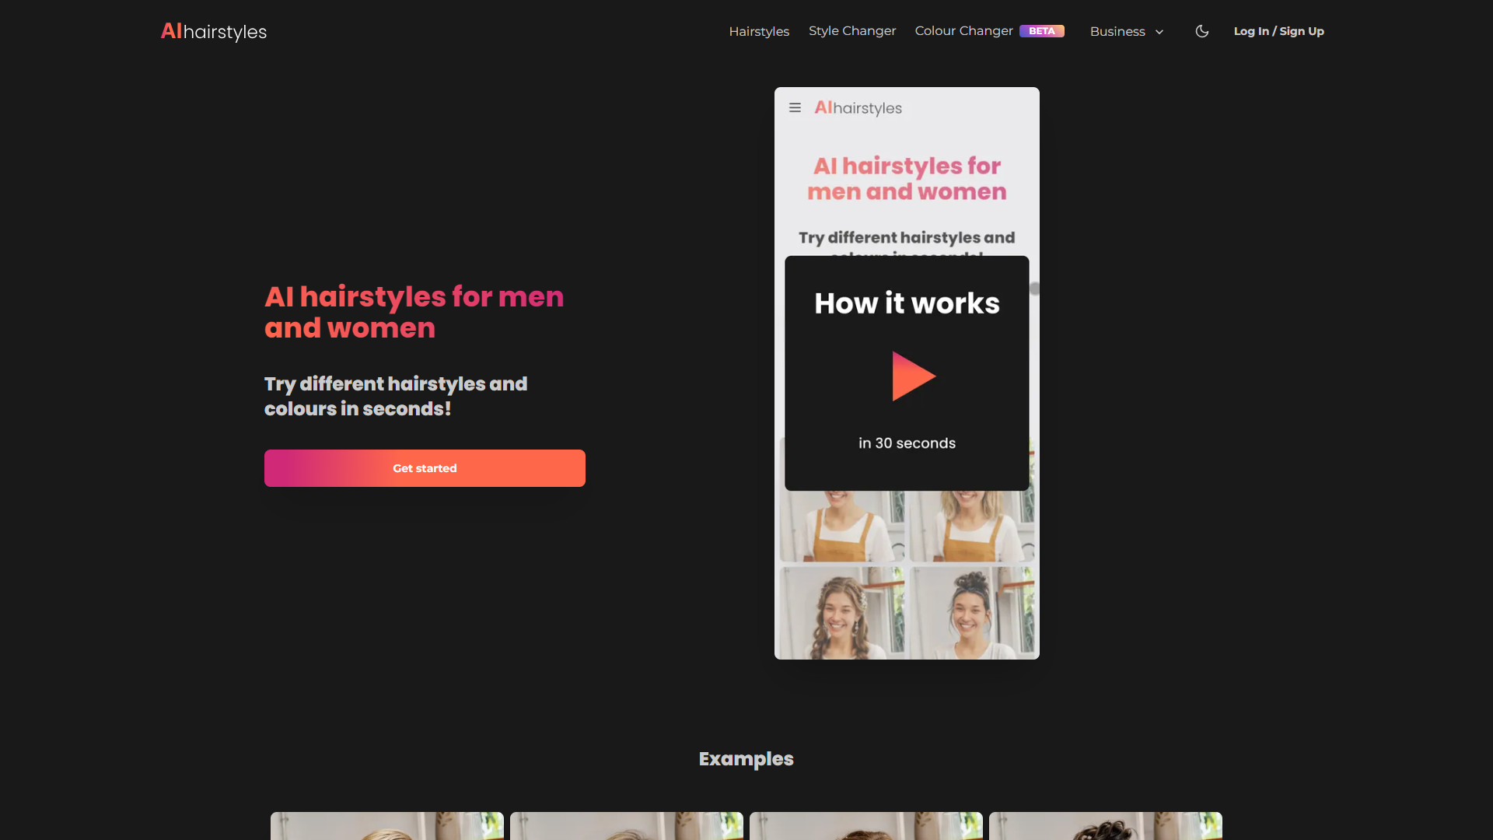Screen dimensions: 1493x840
Task: Click the blonde hairstyle photo in preview
Action: pyautogui.click(x=972, y=527)
